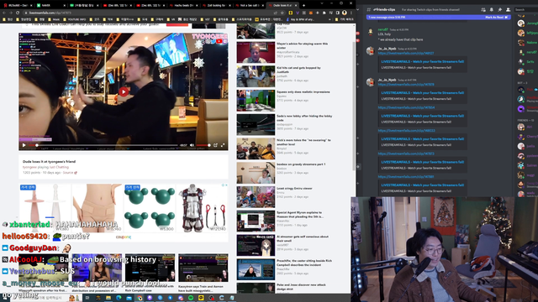Open Discord pinned messages
The width and height of the screenshot is (538, 302).
tap(499, 9)
